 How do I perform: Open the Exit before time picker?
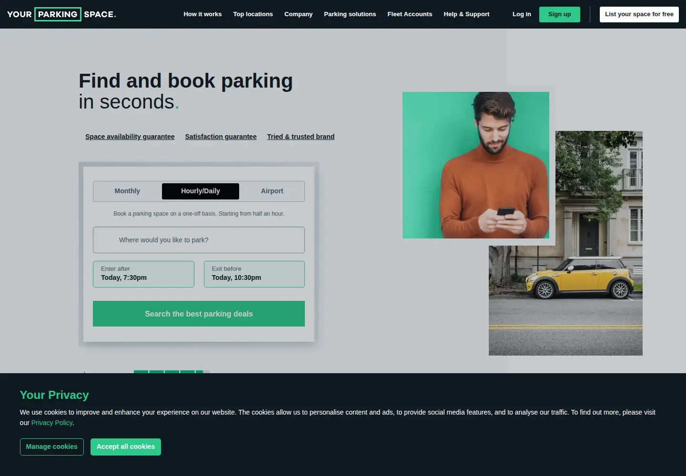tap(254, 274)
